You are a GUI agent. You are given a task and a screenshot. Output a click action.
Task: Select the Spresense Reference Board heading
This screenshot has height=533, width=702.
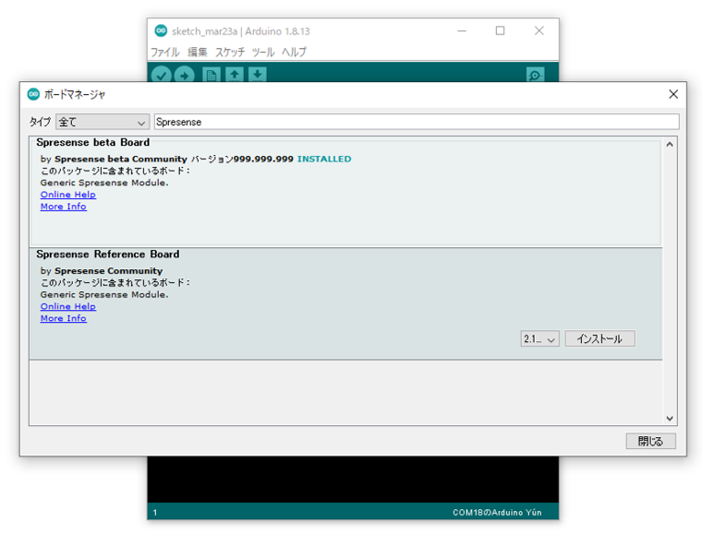tap(108, 255)
